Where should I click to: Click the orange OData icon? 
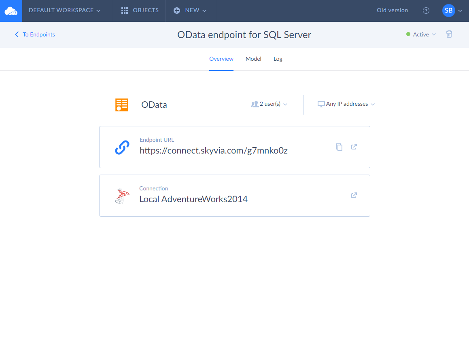coord(122,105)
